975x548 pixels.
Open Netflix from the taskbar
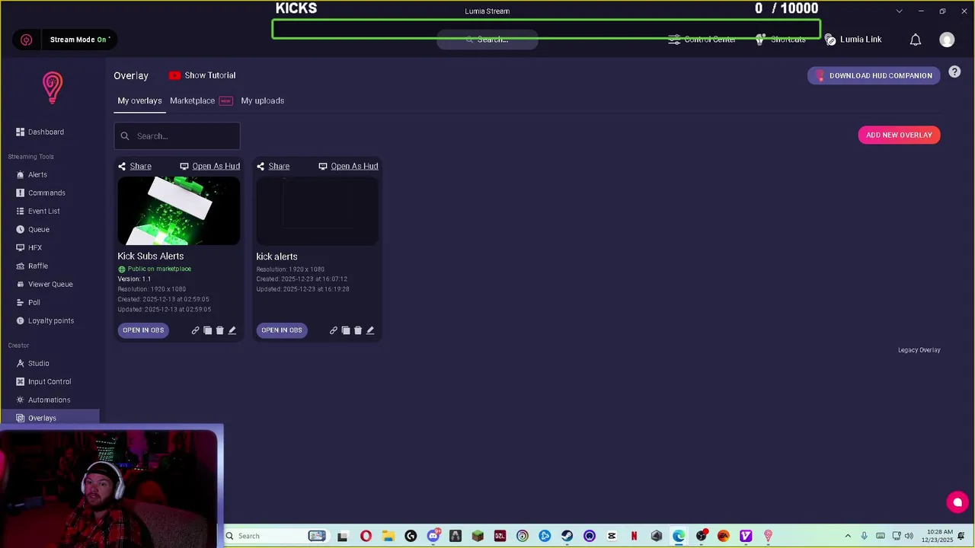click(x=634, y=536)
